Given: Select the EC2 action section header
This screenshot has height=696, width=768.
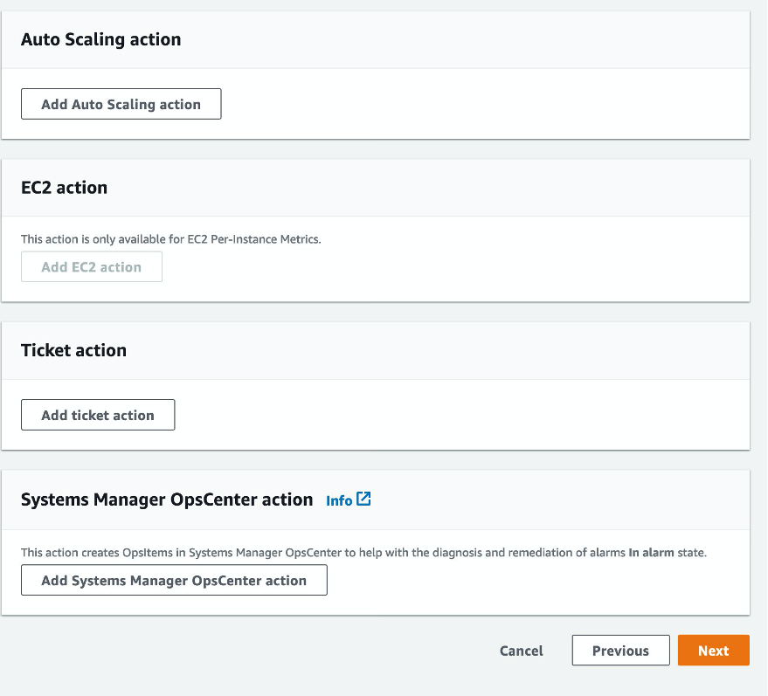Looking at the screenshot, I should click(64, 187).
